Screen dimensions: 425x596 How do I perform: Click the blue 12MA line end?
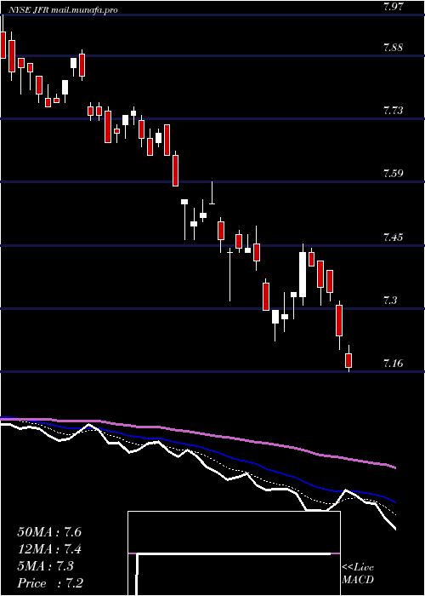[394, 501]
